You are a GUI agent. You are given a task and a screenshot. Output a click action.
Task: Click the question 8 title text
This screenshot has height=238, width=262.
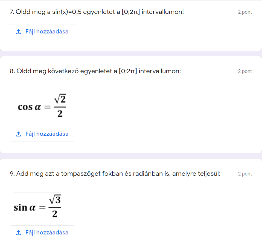(95, 71)
